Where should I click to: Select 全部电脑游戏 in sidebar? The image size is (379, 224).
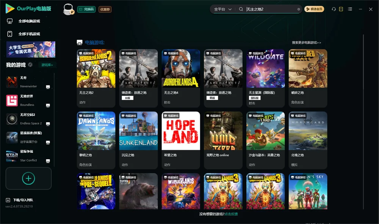click(x=29, y=21)
